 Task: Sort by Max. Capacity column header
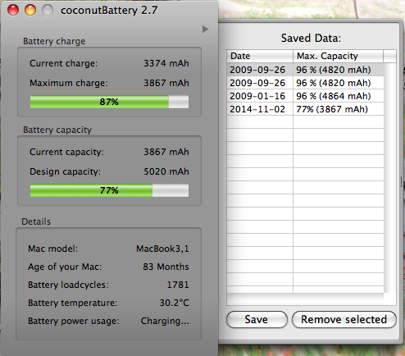pos(338,56)
